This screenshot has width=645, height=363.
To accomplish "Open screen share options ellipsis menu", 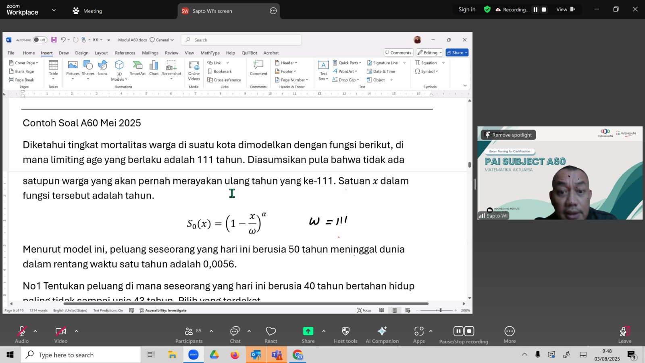I will [x=273, y=11].
